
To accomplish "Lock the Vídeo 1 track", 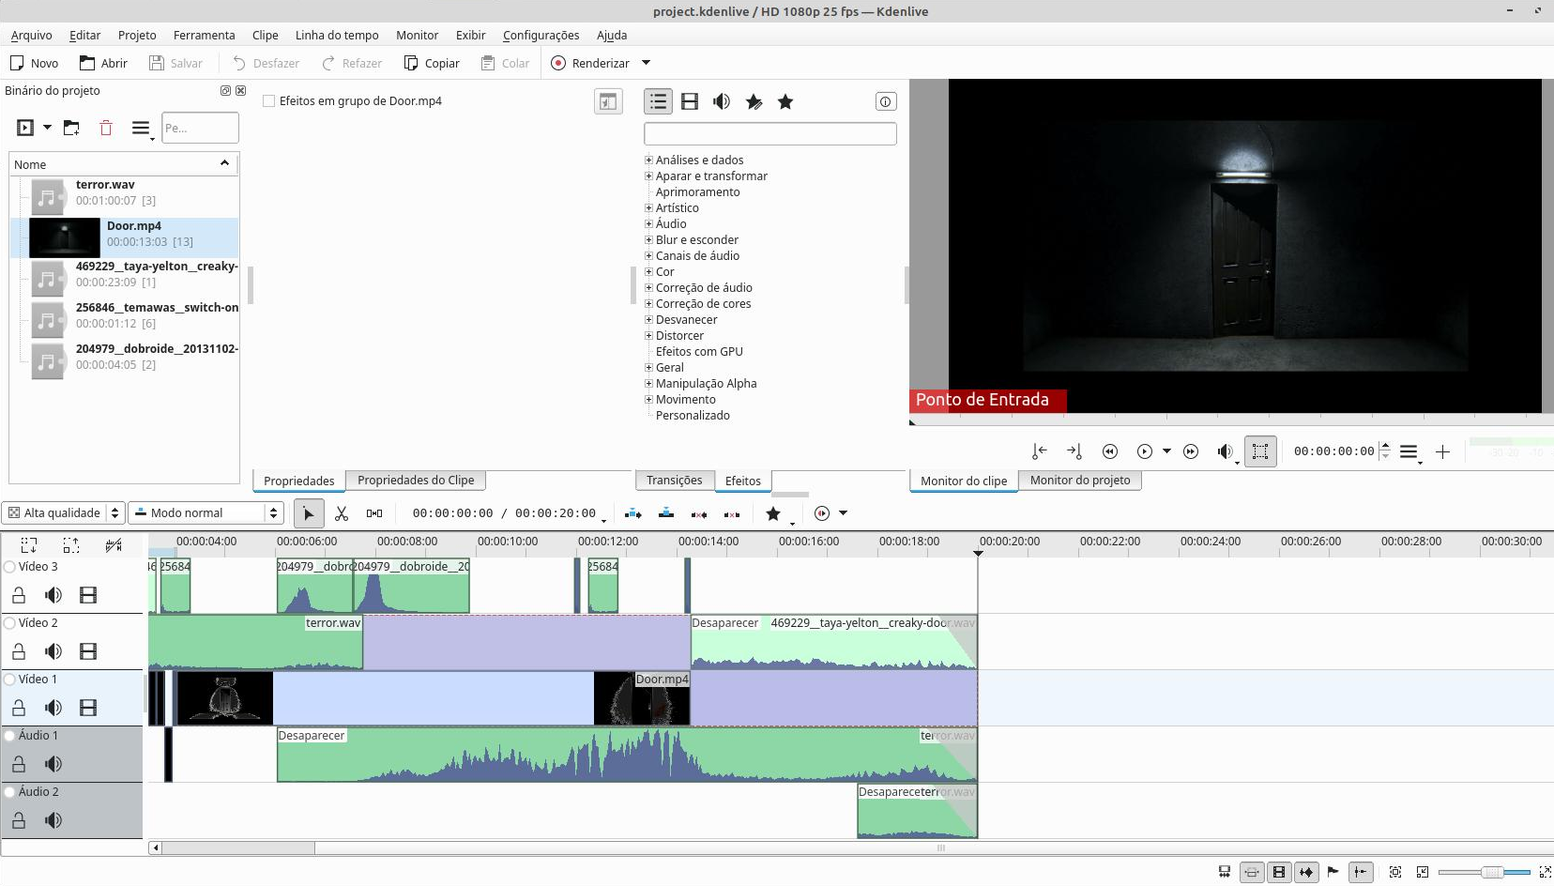I will tap(19, 708).
